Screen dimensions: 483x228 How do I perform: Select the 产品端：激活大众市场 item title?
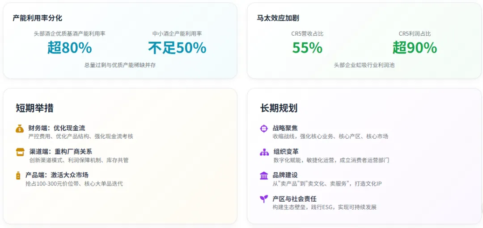click(x=57, y=175)
